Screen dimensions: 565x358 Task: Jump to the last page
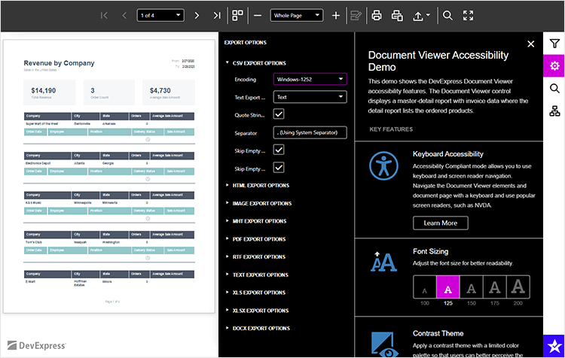[216, 16]
